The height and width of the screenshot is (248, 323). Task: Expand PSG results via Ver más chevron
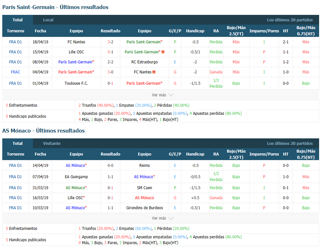pyautogui.click(x=171, y=95)
